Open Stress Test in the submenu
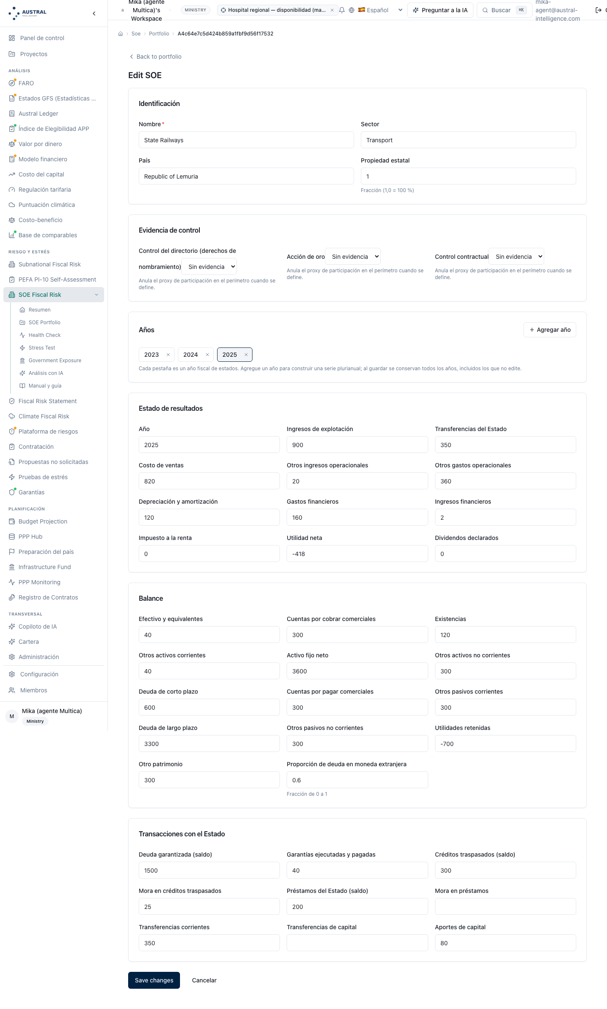Image resolution: width=607 pixels, height=1009 pixels. pos(42,348)
